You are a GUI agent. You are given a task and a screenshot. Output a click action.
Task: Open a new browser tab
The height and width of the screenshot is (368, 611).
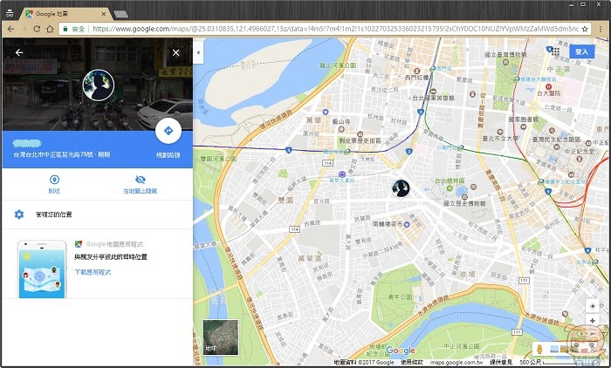(x=120, y=15)
